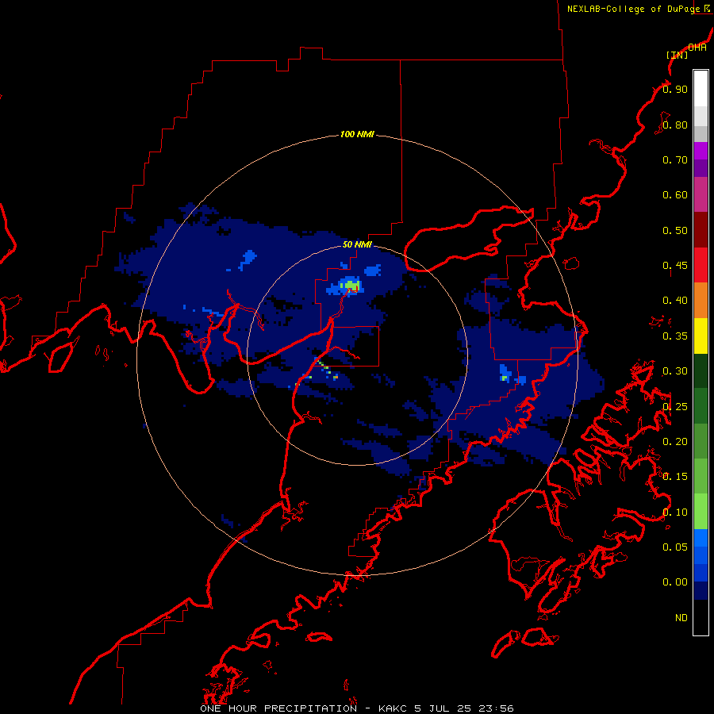Select the yellow swatch in the legend
This screenshot has width=714, height=714.
click(701, 336)
